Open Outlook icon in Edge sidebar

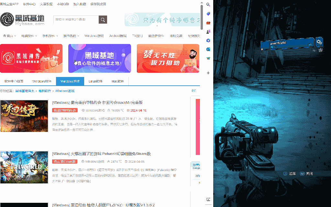point(208,49)
